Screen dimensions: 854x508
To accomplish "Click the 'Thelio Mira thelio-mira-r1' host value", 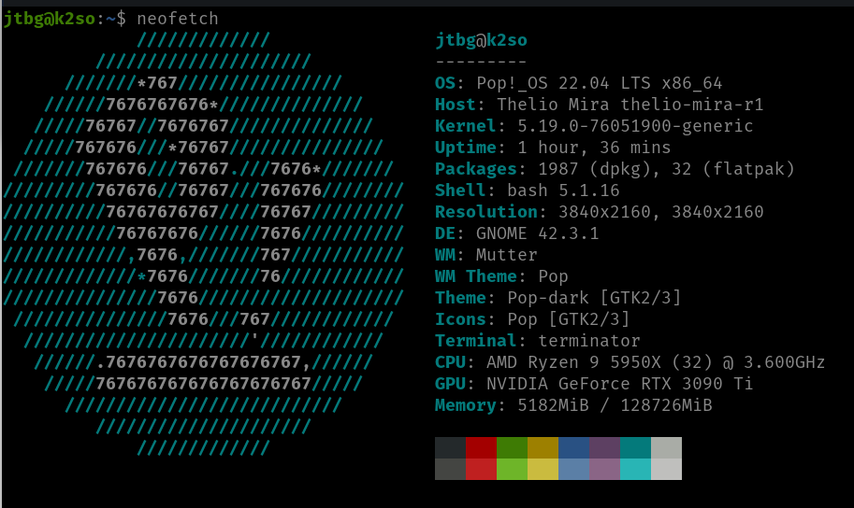I will pyautogui.click(x=630, y=105).
